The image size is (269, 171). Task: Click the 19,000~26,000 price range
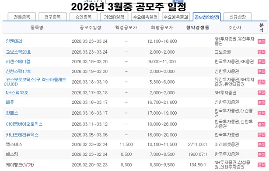pos(162,124)
